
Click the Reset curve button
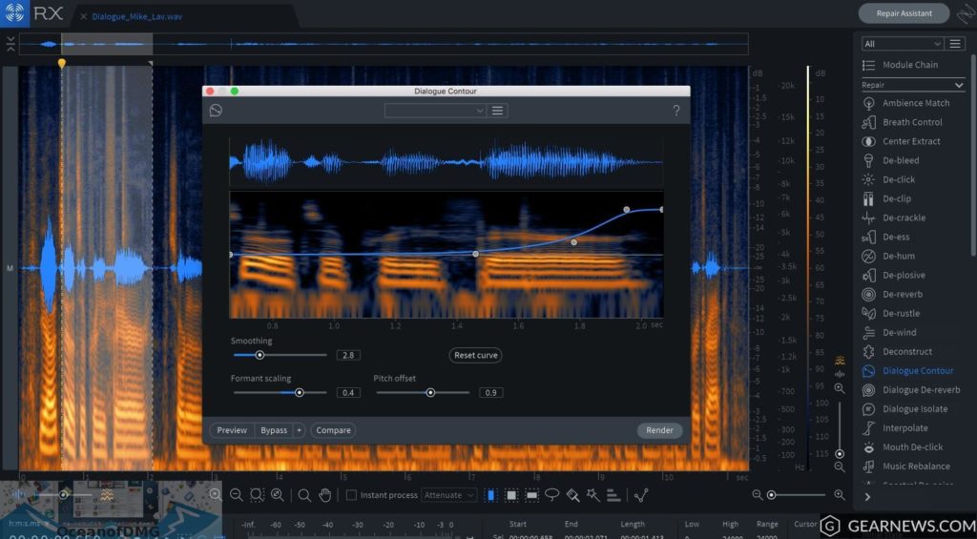click(x=475, y=355)
